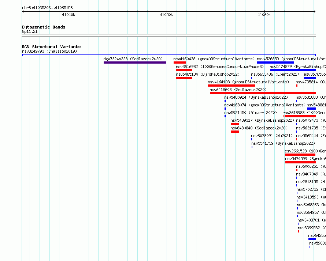Viewport: 326px width, 261px height.
Task: Click the esv2661523 red variant bar
Action: pos(300,155)
